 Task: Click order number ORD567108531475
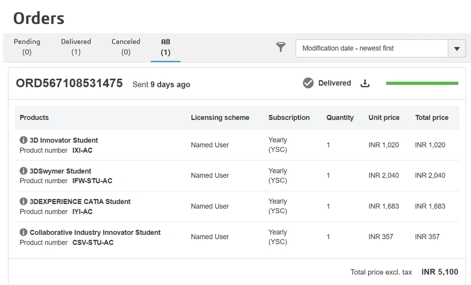(69, 83)
